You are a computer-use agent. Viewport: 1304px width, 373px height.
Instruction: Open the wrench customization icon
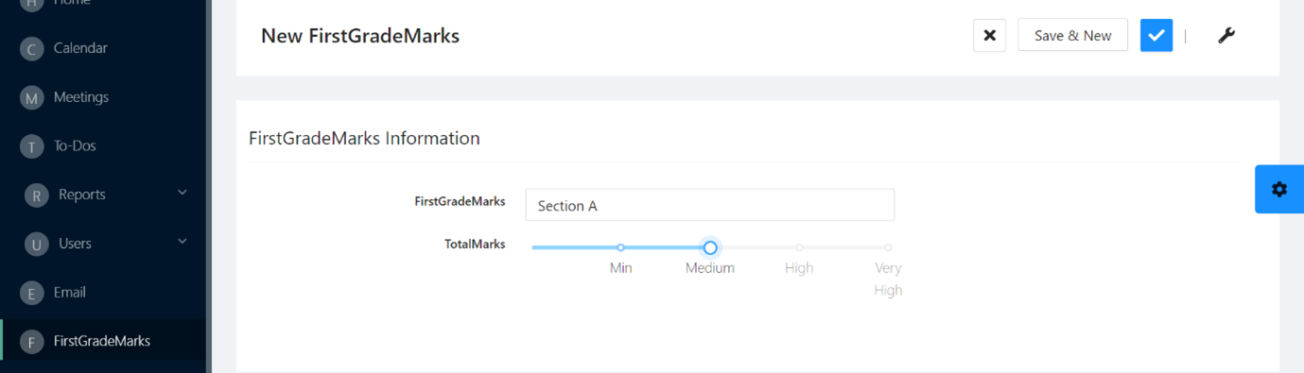[x=1226, y=36]
